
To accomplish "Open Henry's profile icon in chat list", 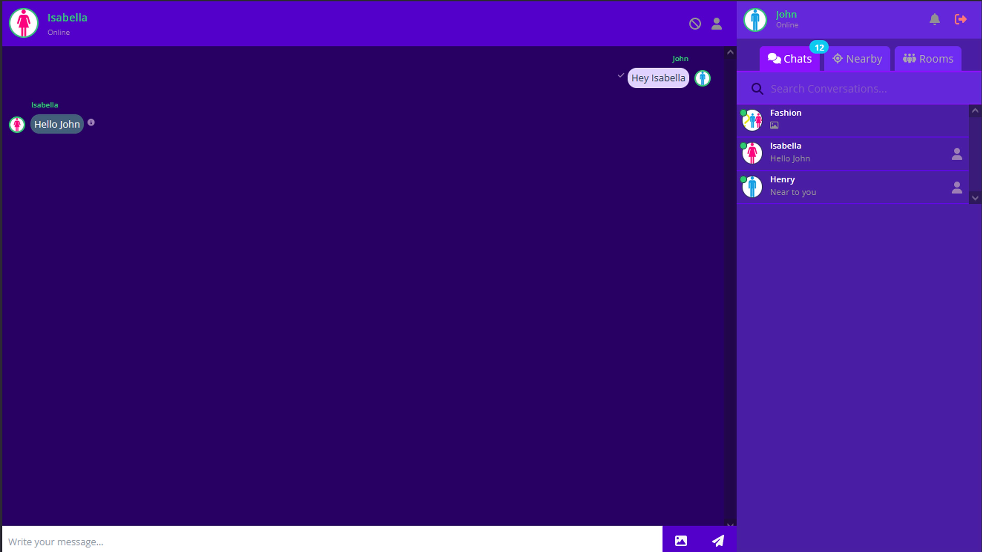I will pyautogui.click(x=956, y=187).
